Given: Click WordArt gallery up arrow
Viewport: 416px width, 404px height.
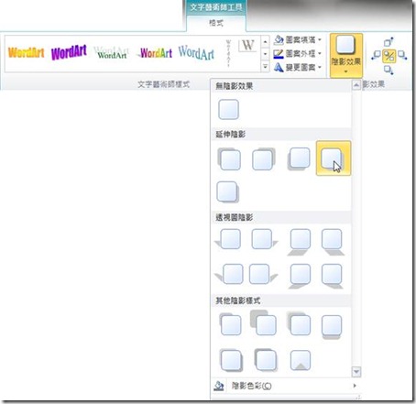Looking at the screenshot, I should pyautogui.click(x=265, y=41).
